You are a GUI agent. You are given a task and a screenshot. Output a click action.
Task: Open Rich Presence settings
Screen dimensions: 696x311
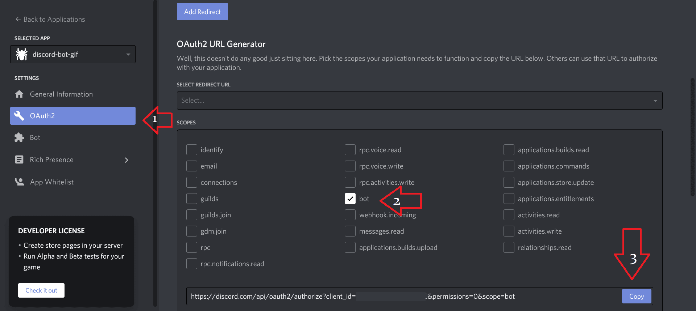[x=73, y=159]
